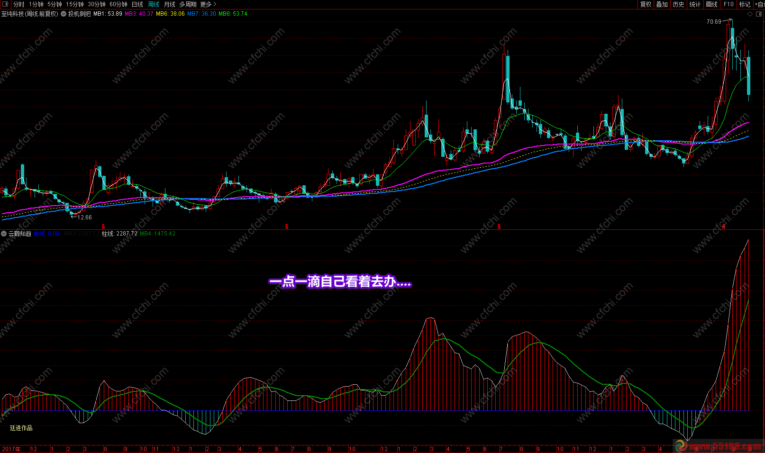This screenshot has width=765, height=453.
Task: Click the 12.66 low price label
Action: pos(85,217)
